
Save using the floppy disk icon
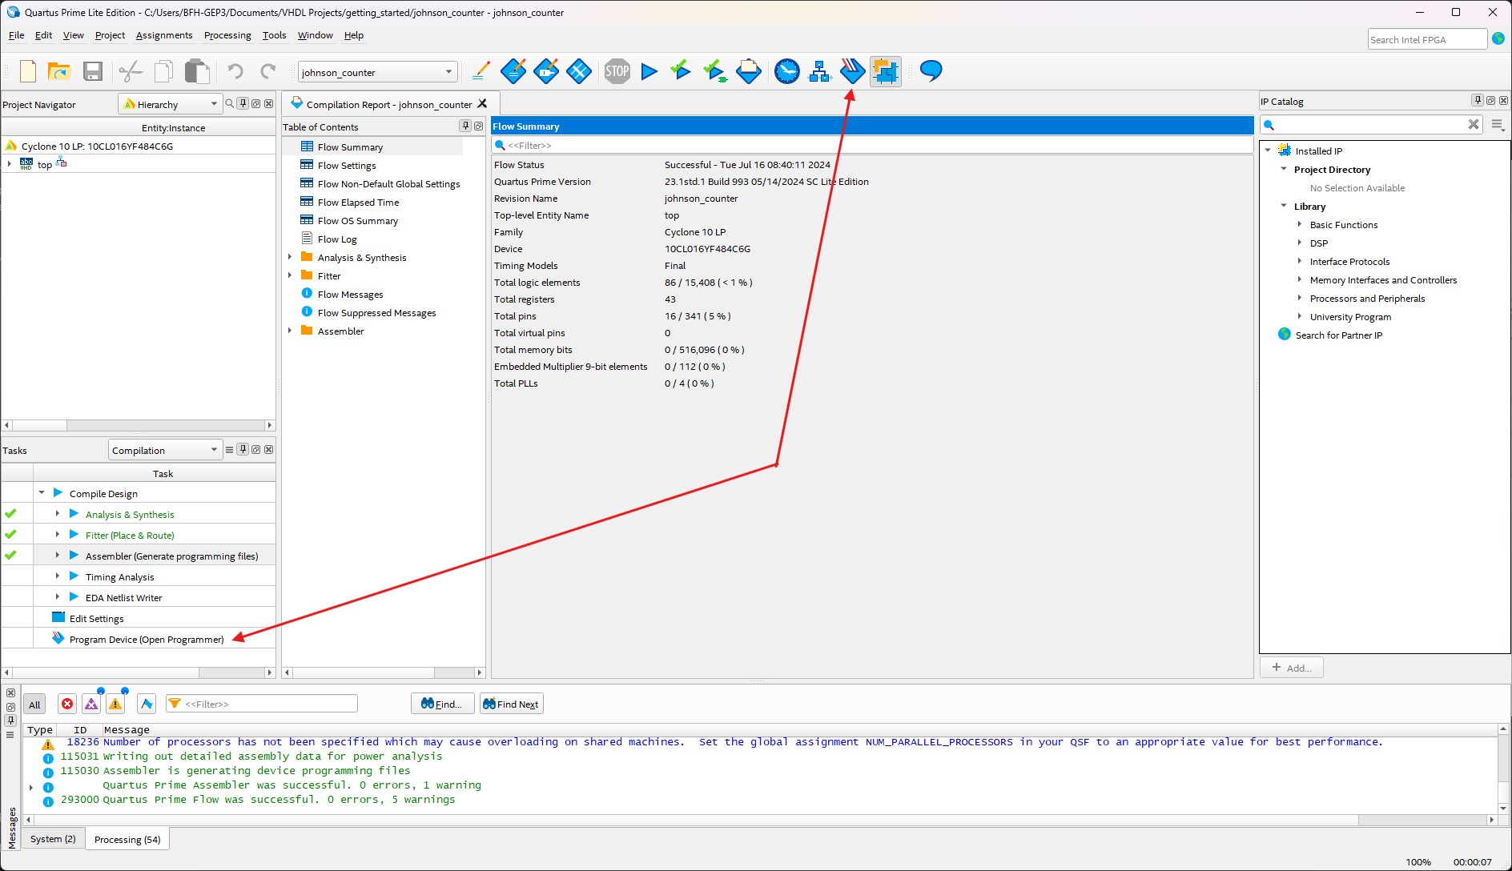[x=93, y=71]
